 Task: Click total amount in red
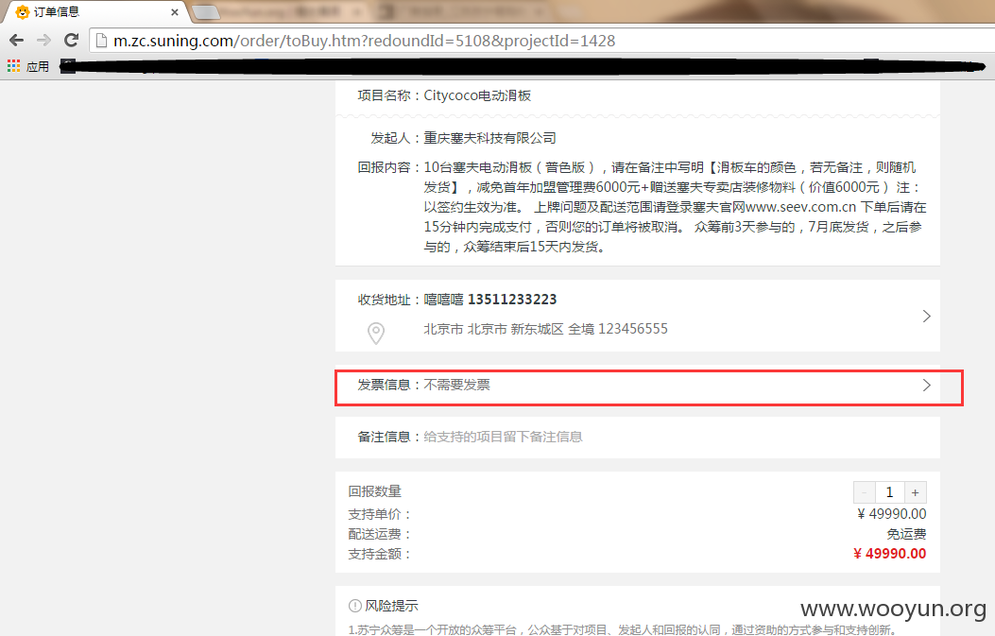pos(890,554)
